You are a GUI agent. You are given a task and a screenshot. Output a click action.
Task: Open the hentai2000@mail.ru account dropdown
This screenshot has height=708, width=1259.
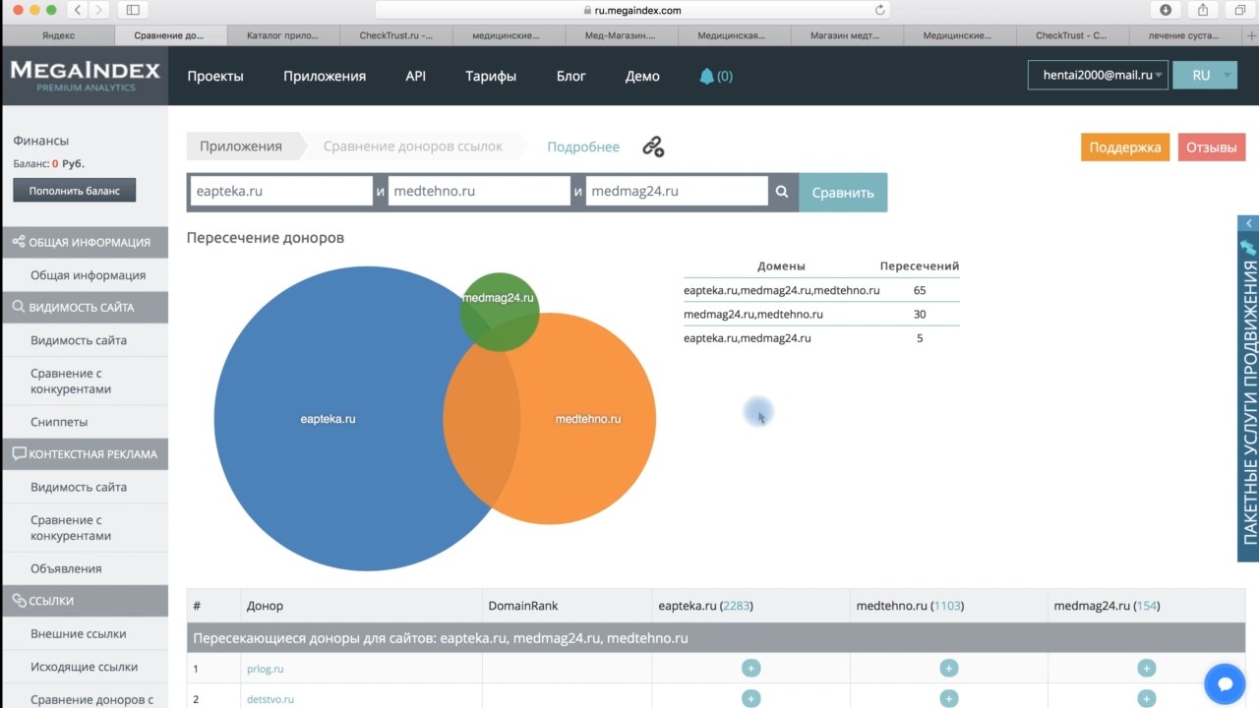click(x=1098, y=76)
